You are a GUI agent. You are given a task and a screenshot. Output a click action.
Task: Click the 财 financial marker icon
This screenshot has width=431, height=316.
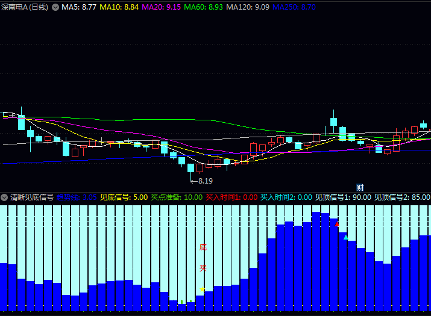pyautogui.click(x=360, y=187)
